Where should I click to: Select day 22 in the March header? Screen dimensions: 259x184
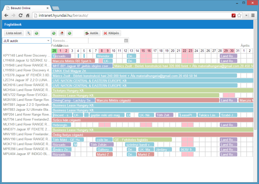pyautogui.click(x=184, y=51)
